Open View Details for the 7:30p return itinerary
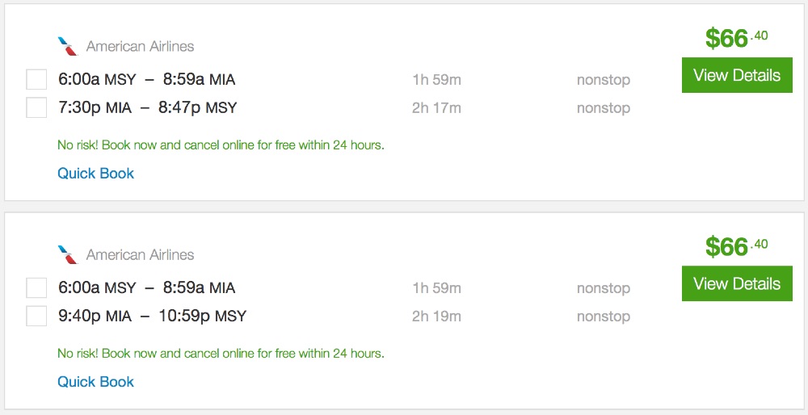Screen dimensions: 808x415 click(x=737, y=76)
